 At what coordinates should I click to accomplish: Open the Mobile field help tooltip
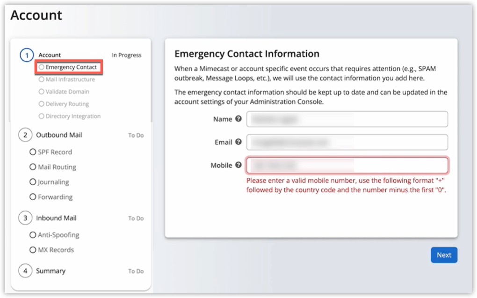click(238, 165)
